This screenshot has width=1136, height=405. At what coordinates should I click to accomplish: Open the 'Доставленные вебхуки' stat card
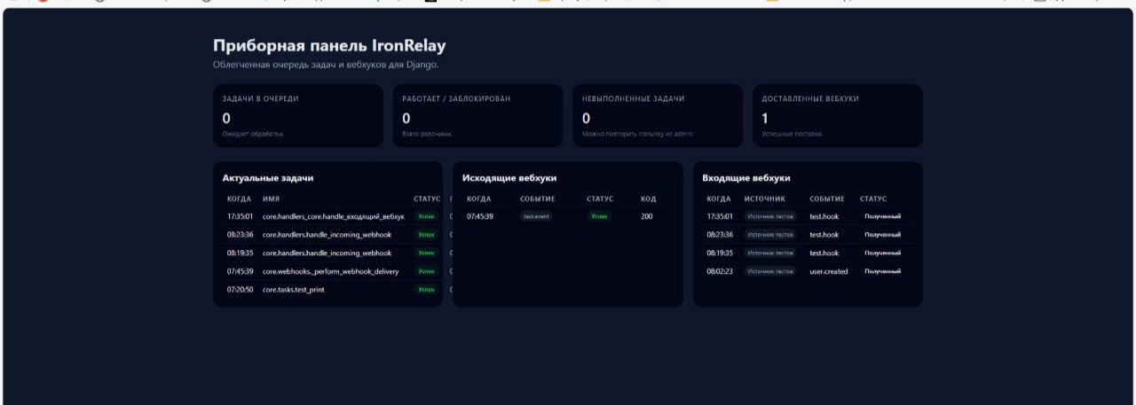click(838, 115)
